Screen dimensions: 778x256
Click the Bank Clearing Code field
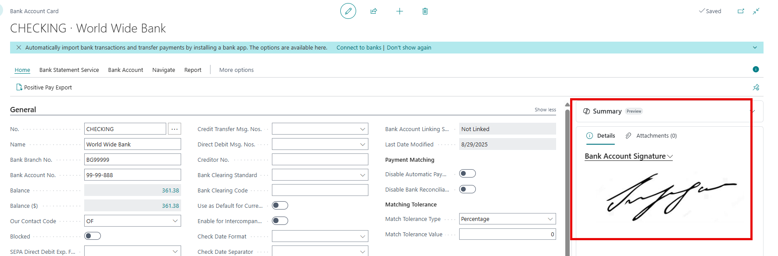320,190
